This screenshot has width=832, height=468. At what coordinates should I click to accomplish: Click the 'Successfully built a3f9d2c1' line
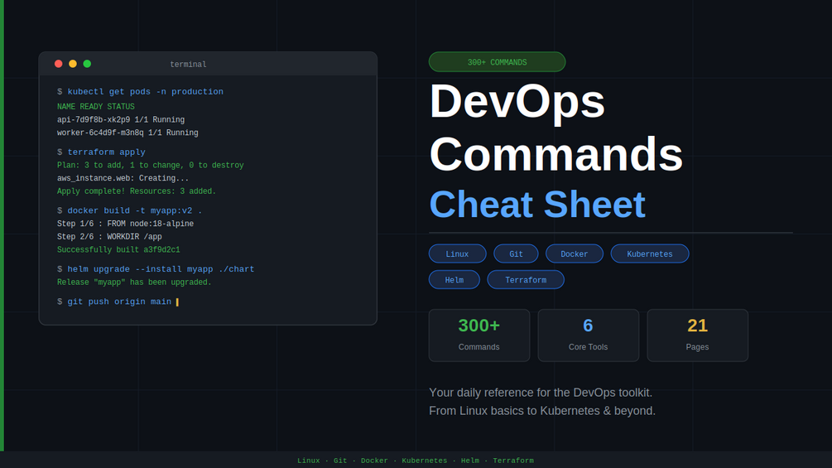pos(118,250)
